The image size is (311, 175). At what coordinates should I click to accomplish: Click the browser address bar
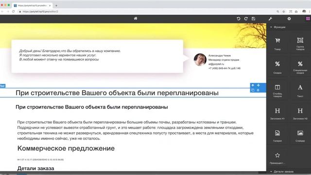(147, 12)
